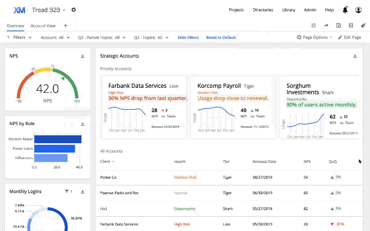The image size is (370, 231).
Task: Click the paintbrush theme icon in toolbar
Action: tap(363, 25)
